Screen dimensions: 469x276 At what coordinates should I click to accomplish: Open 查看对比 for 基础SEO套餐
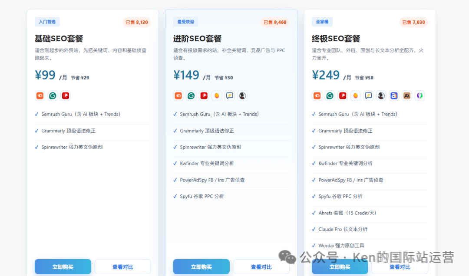tap(123, 267)
